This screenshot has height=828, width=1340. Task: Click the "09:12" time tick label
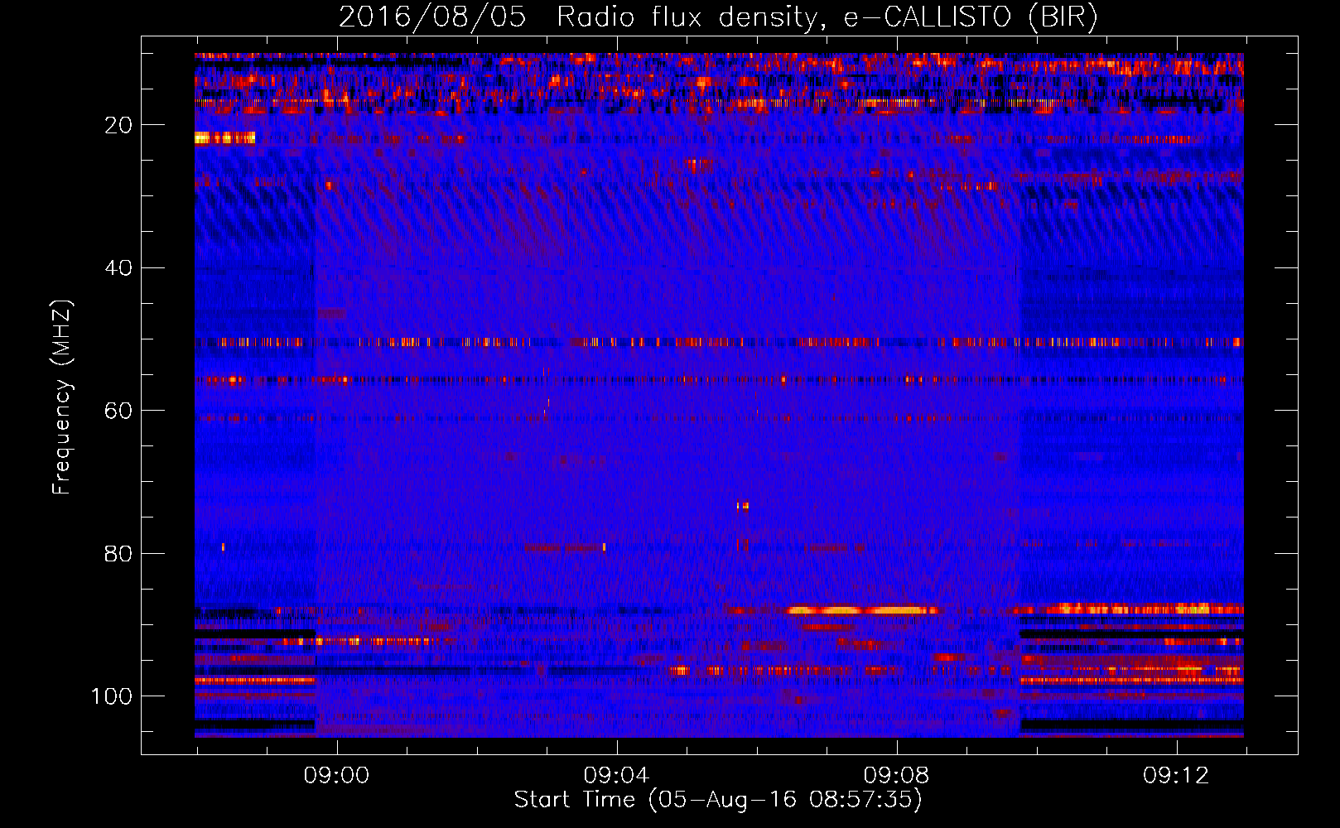[1176, 776]
